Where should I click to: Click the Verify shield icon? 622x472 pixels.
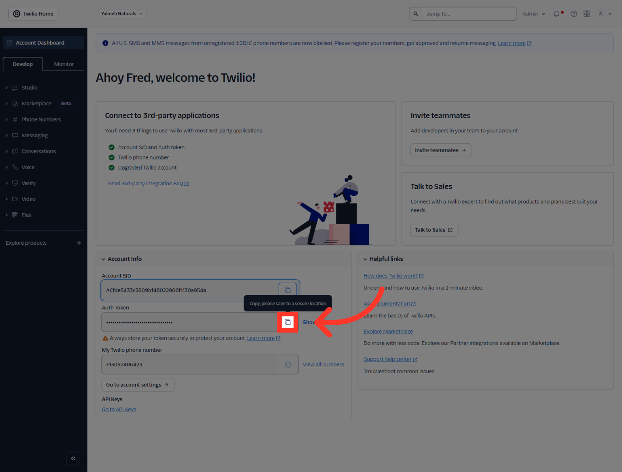(15, 183)
